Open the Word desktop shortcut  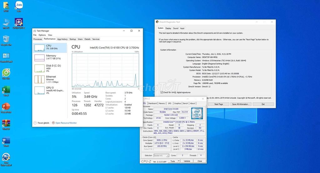pyautogui.click(x=6, y=142)
